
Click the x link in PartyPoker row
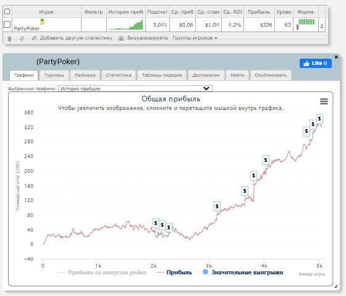point(322,25)
